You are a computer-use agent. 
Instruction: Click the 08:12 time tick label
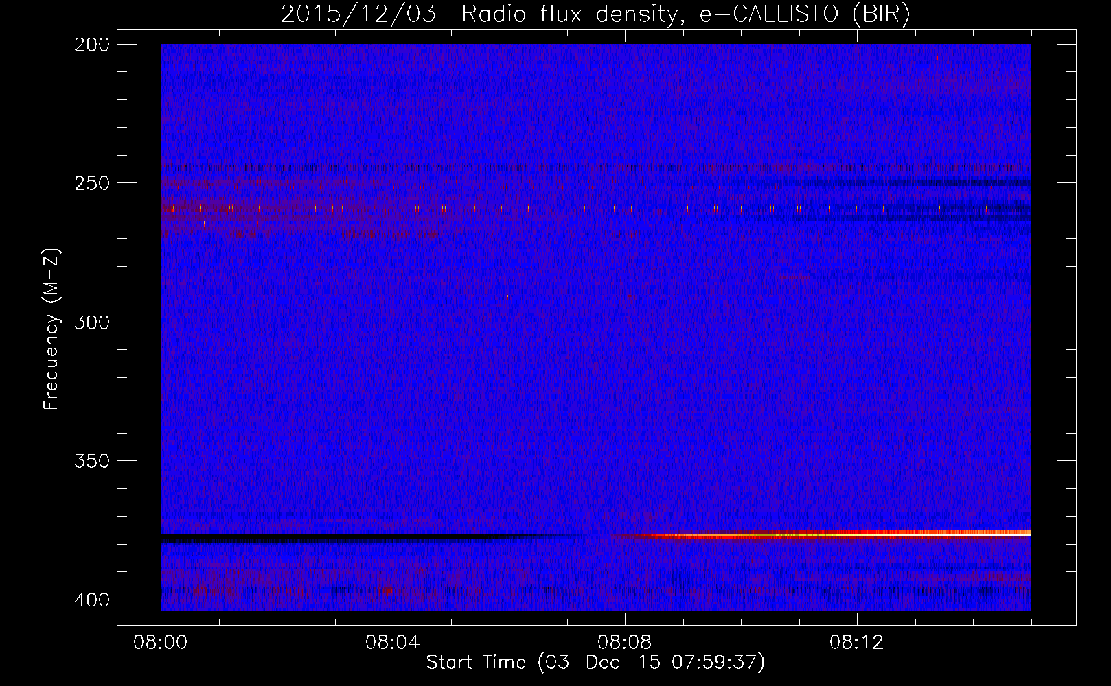pos(857,643)
